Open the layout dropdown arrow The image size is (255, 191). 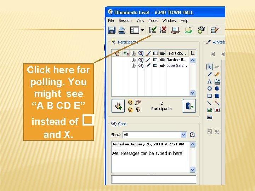pos(142,30)
